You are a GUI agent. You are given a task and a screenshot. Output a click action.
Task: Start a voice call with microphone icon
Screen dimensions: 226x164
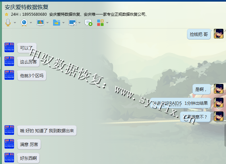tap(8, 22)
